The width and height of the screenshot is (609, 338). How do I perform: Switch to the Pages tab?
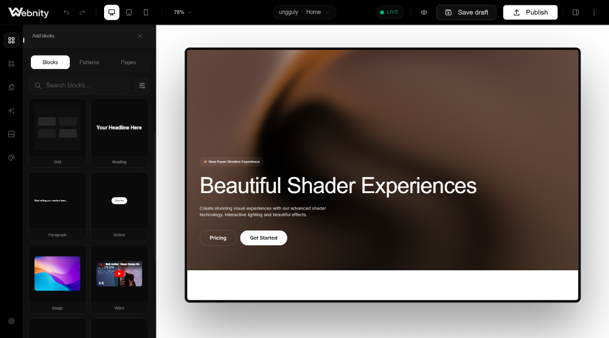point(128,62)
